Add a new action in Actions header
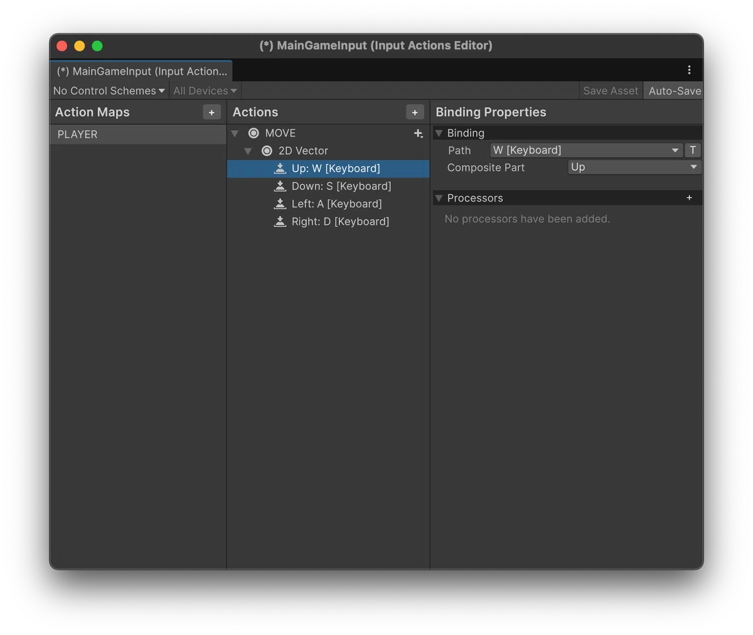This screenshot has height=635, width=753. click(415, 112)
